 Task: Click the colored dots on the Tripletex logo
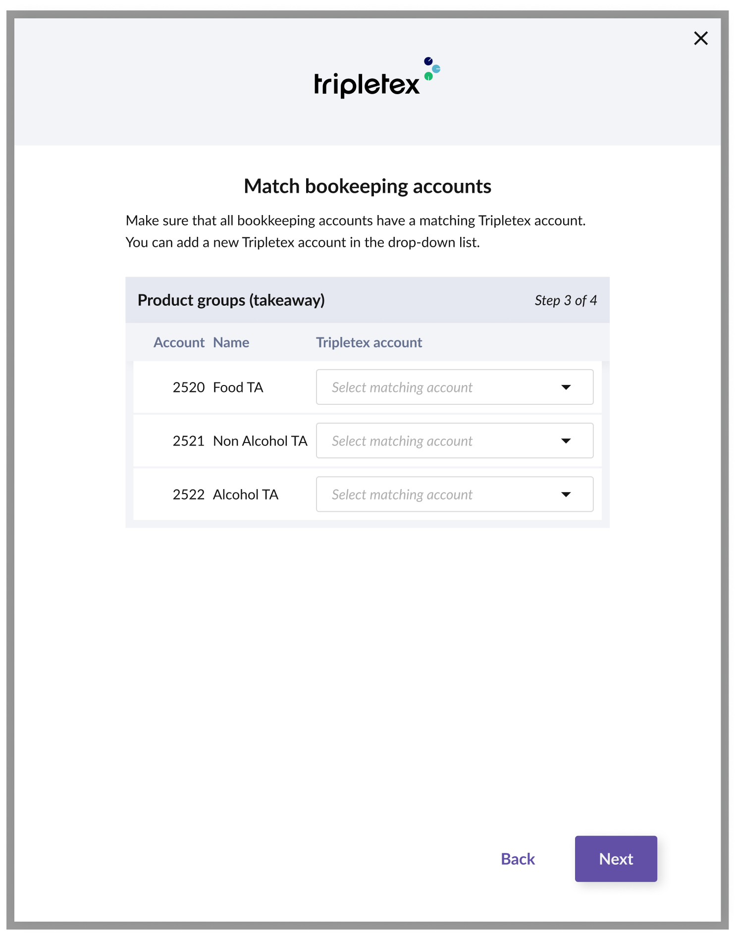432,68
